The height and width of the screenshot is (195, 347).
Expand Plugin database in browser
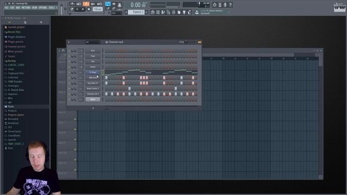tap(15, 37)
